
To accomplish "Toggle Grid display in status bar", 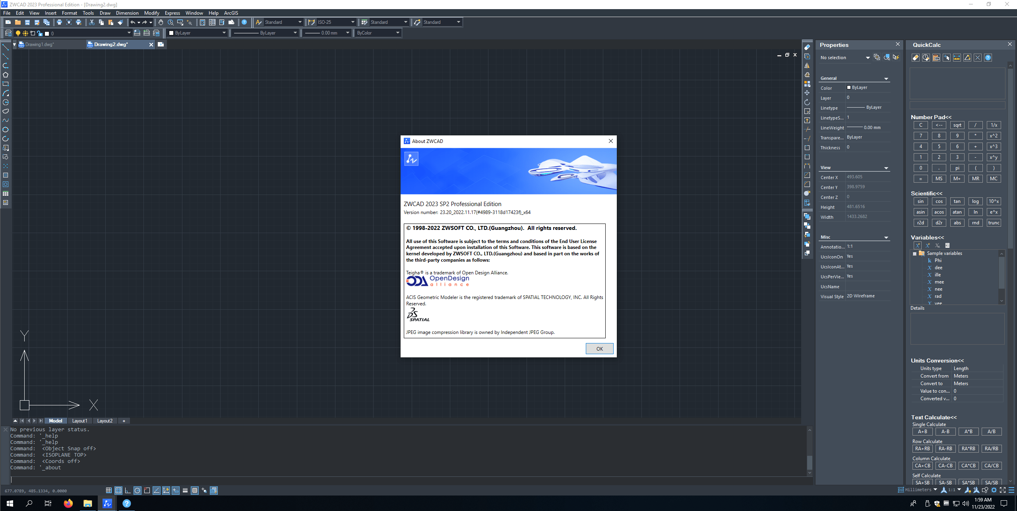I will point(118,490).
